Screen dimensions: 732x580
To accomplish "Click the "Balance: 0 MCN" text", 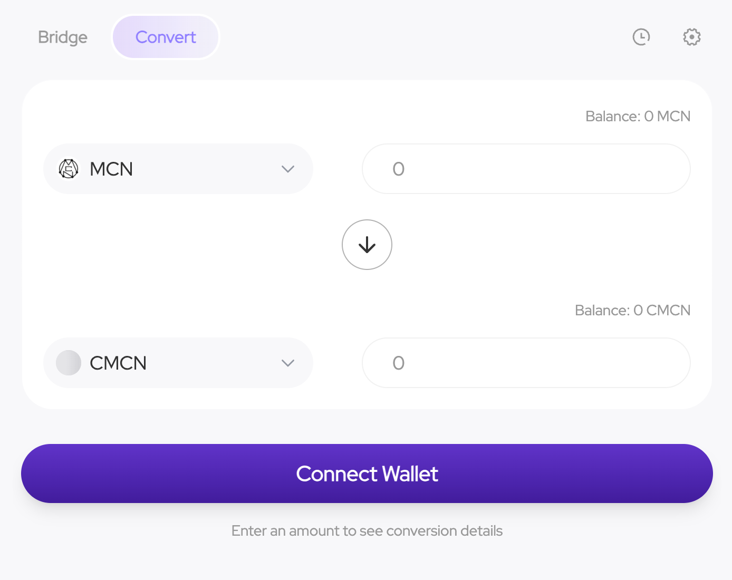I will pyautogui.click(x=638, y=116).
